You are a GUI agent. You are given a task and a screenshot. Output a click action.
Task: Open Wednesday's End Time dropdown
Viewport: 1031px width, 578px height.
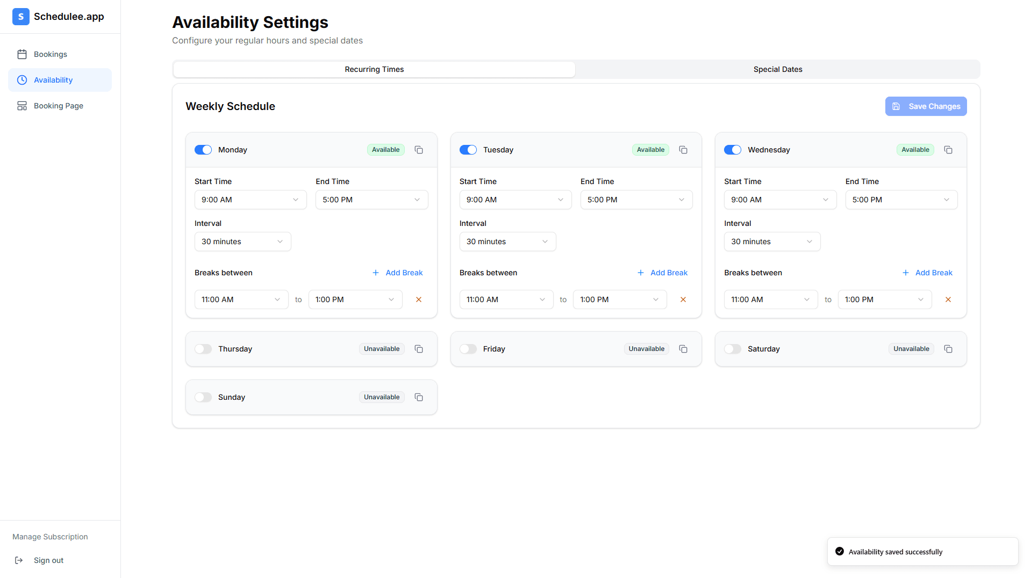901,200
